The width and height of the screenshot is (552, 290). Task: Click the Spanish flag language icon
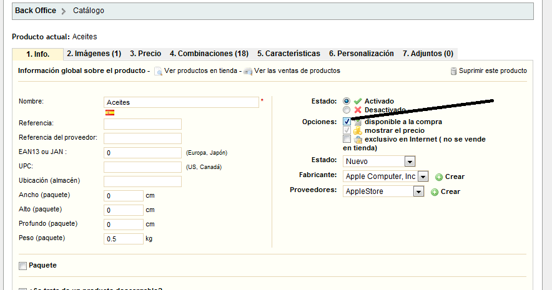tap(110, 113)
